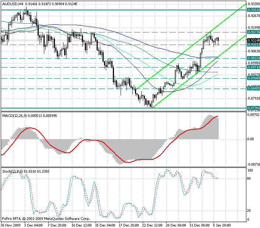This screenshot has width=260, height=228.
Task: Click the Stochastic 100 scale label
Action: [x=250, y=170]
